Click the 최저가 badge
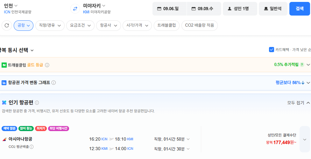 [x=41, y=129]
